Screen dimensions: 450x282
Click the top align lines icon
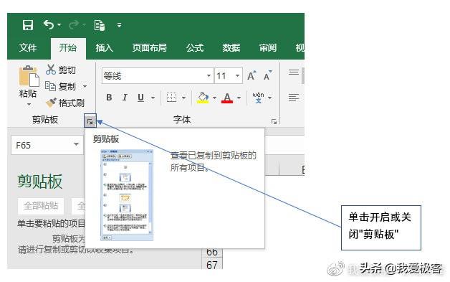coord(294,72)
